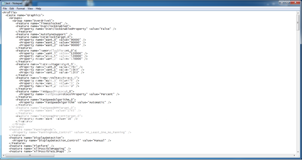Screen dimensions: 302x160
Task: Click the vertical scrollbar thumb
Action: coord(298,22)
